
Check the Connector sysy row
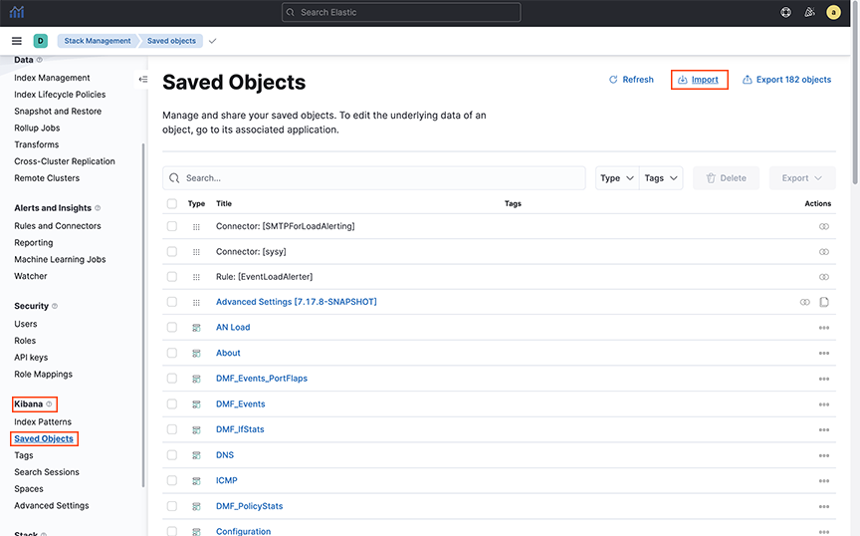pyautogui.click(x=172, y=251)
